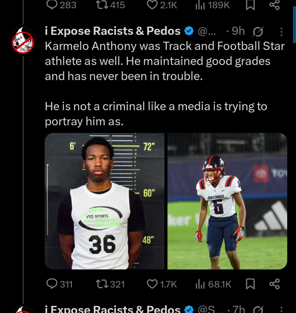The width and height of the screenshot is (296, 313).
Task: Bookmark the tweet with 68.1K views
Action: (250, 284)
